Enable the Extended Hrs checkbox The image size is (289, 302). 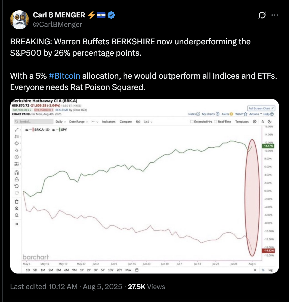[192, 122]
